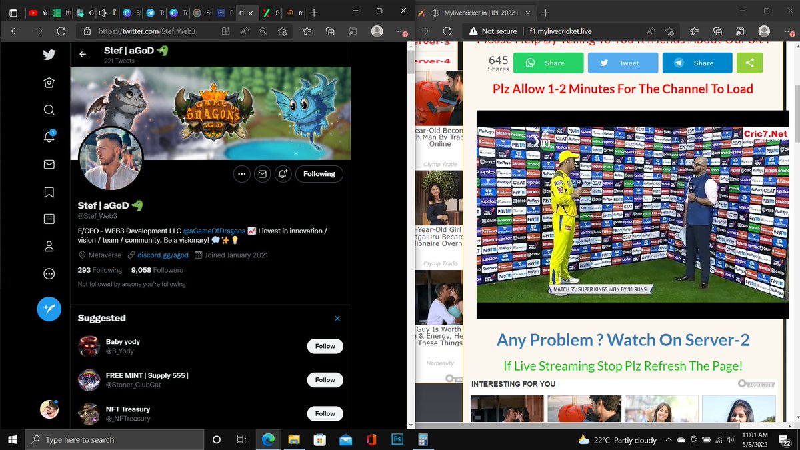Open a new tab in Twitter window

click(x=315, y=13)
